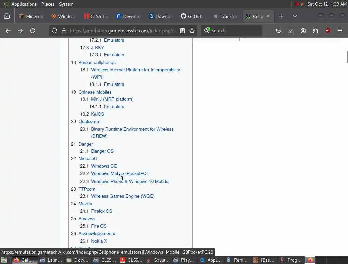
Task: Switch to the GitHub tab
Action: pyautogui.click(x=192, y=16)
